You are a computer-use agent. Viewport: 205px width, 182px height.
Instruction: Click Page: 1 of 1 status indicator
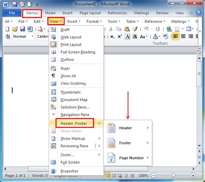(x=15, y=176)
